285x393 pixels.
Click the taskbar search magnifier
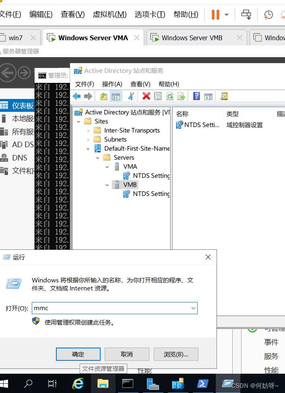[28, 383]
